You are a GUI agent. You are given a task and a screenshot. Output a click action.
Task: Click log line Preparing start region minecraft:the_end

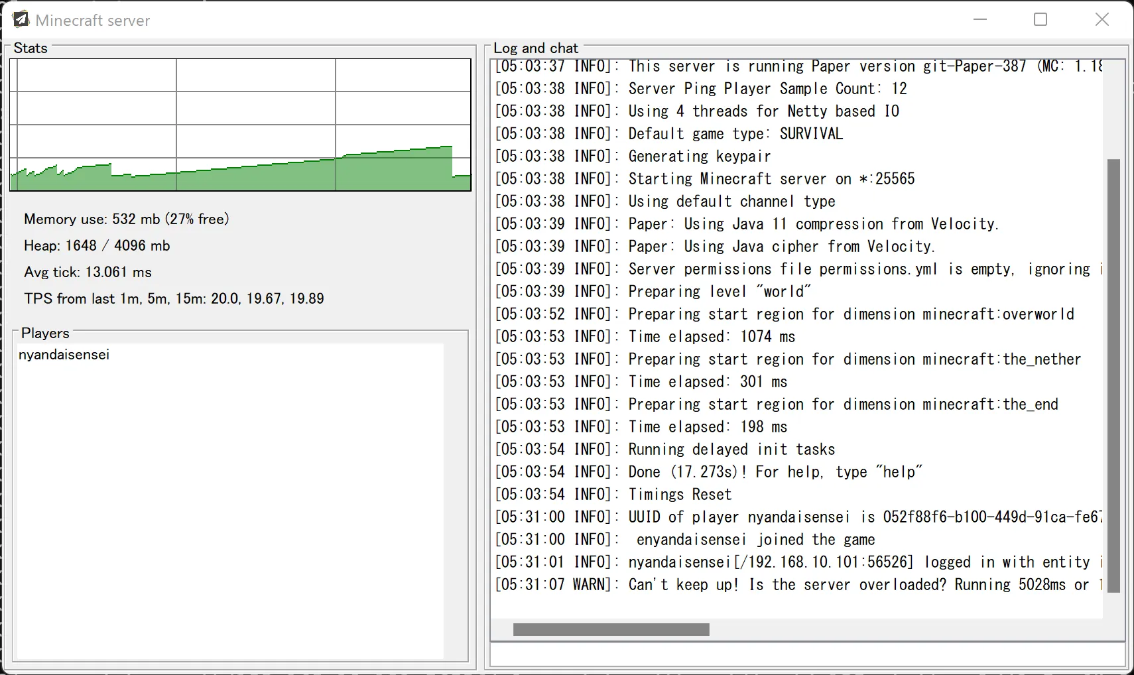(777, 404)
